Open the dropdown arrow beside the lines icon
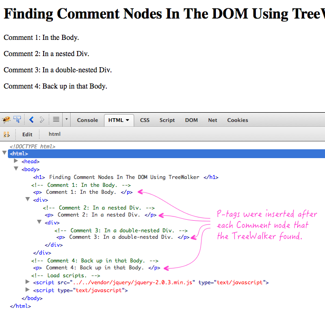The image size is (325, 319). click(66, 119)
